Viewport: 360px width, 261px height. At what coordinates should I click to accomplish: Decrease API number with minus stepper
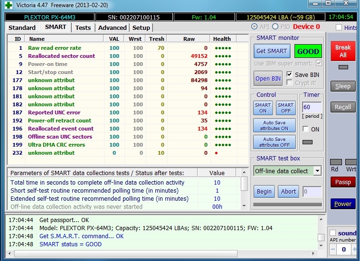coord(333,249)
